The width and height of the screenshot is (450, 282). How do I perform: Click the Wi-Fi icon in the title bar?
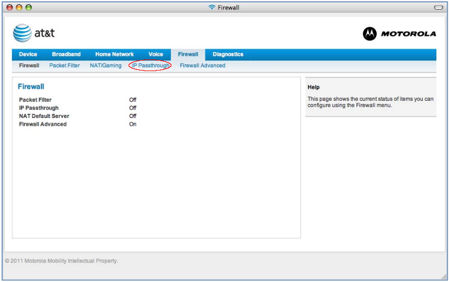tap(212, 7)
